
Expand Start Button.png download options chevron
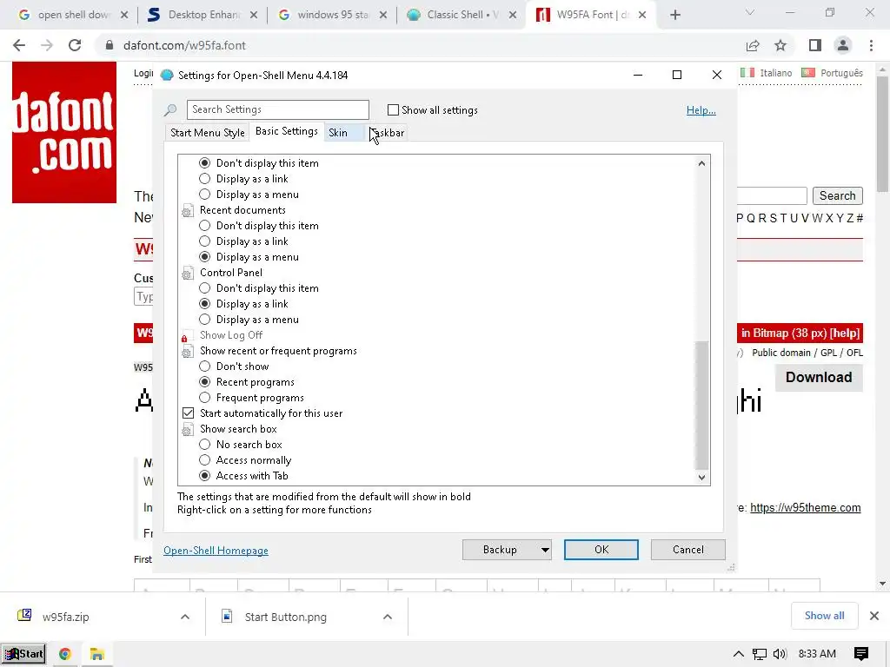[x=388, y=617]
